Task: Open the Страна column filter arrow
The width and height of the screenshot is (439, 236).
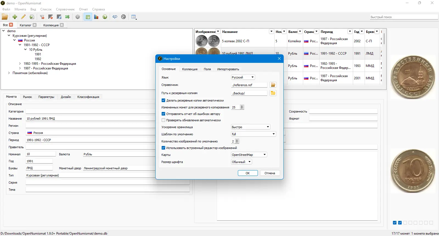Action: [316, 32]
